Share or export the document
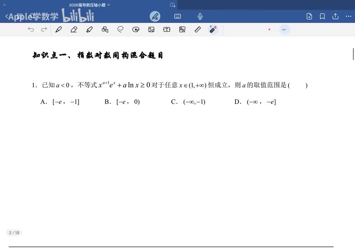Image resolution: width=355 pixels, height=248 pixels. click(335, 16)
